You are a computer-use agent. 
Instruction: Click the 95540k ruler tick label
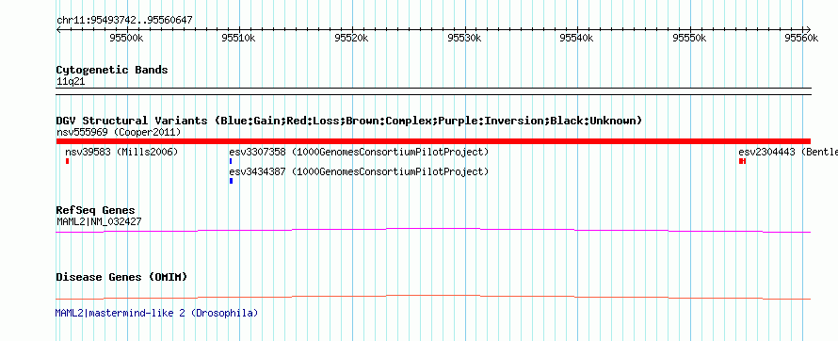click(x=576, y=38)
